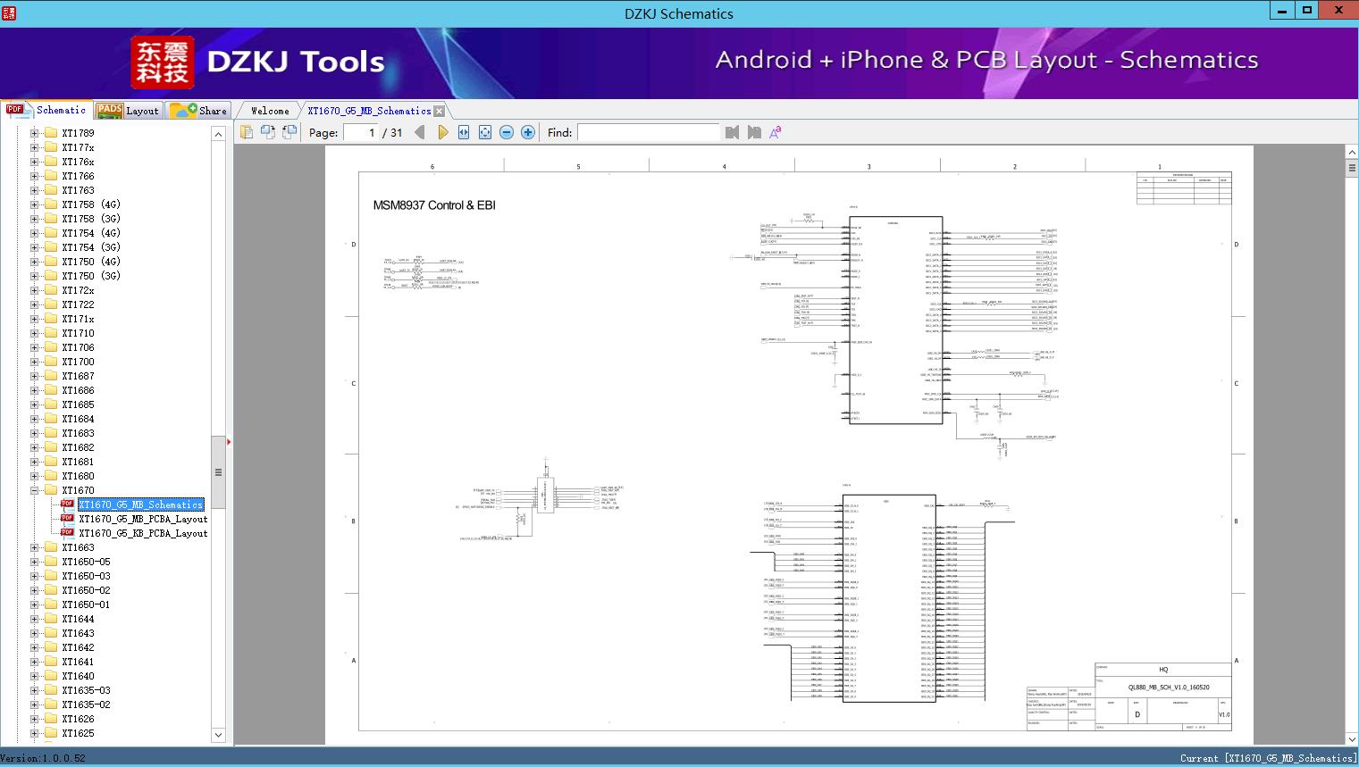Open the Share tab
Viewport: 1359px width, 767px height.
tap(198, 111)
